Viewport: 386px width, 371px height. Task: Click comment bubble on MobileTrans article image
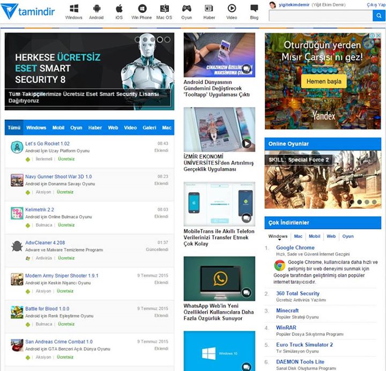(247, 218)
